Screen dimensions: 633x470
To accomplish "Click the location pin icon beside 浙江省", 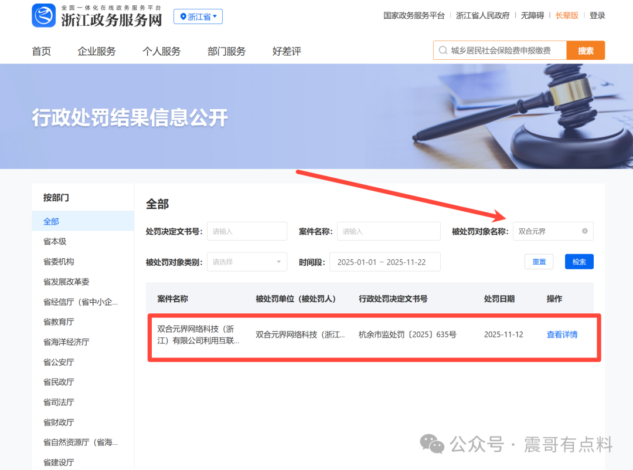I will click(x=184, y=16).
